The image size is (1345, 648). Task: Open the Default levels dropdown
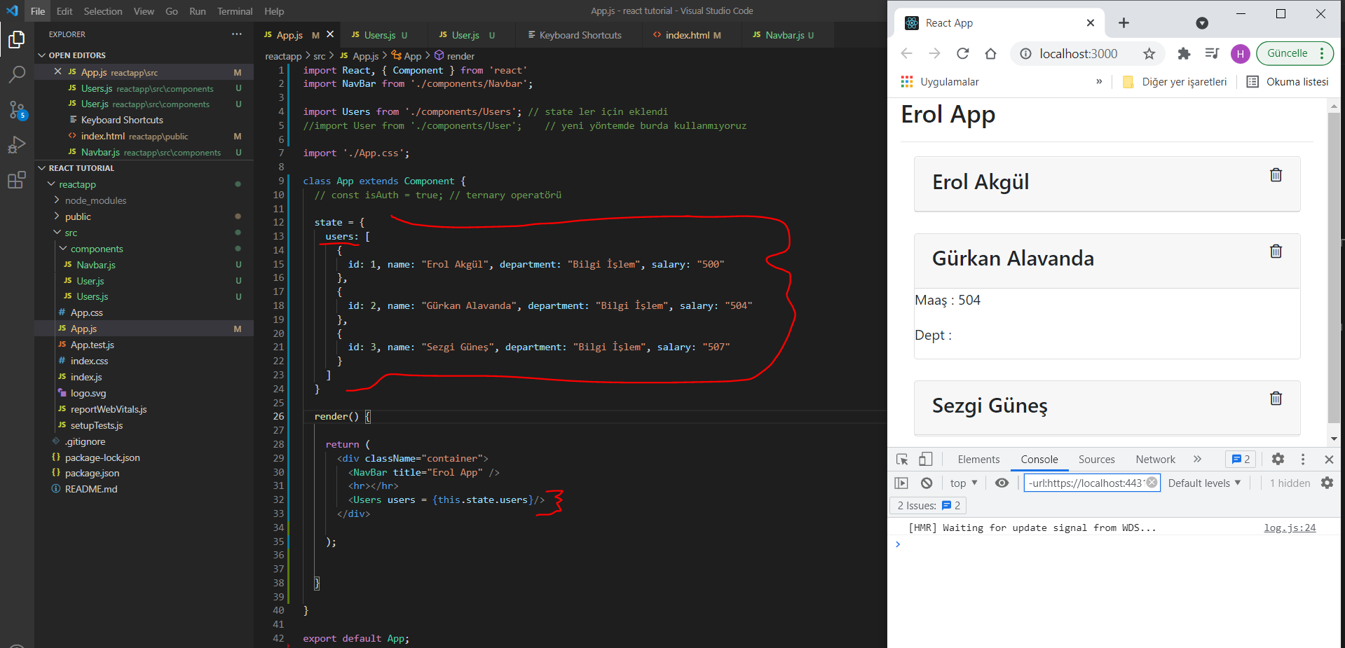tap(1204, 483)
